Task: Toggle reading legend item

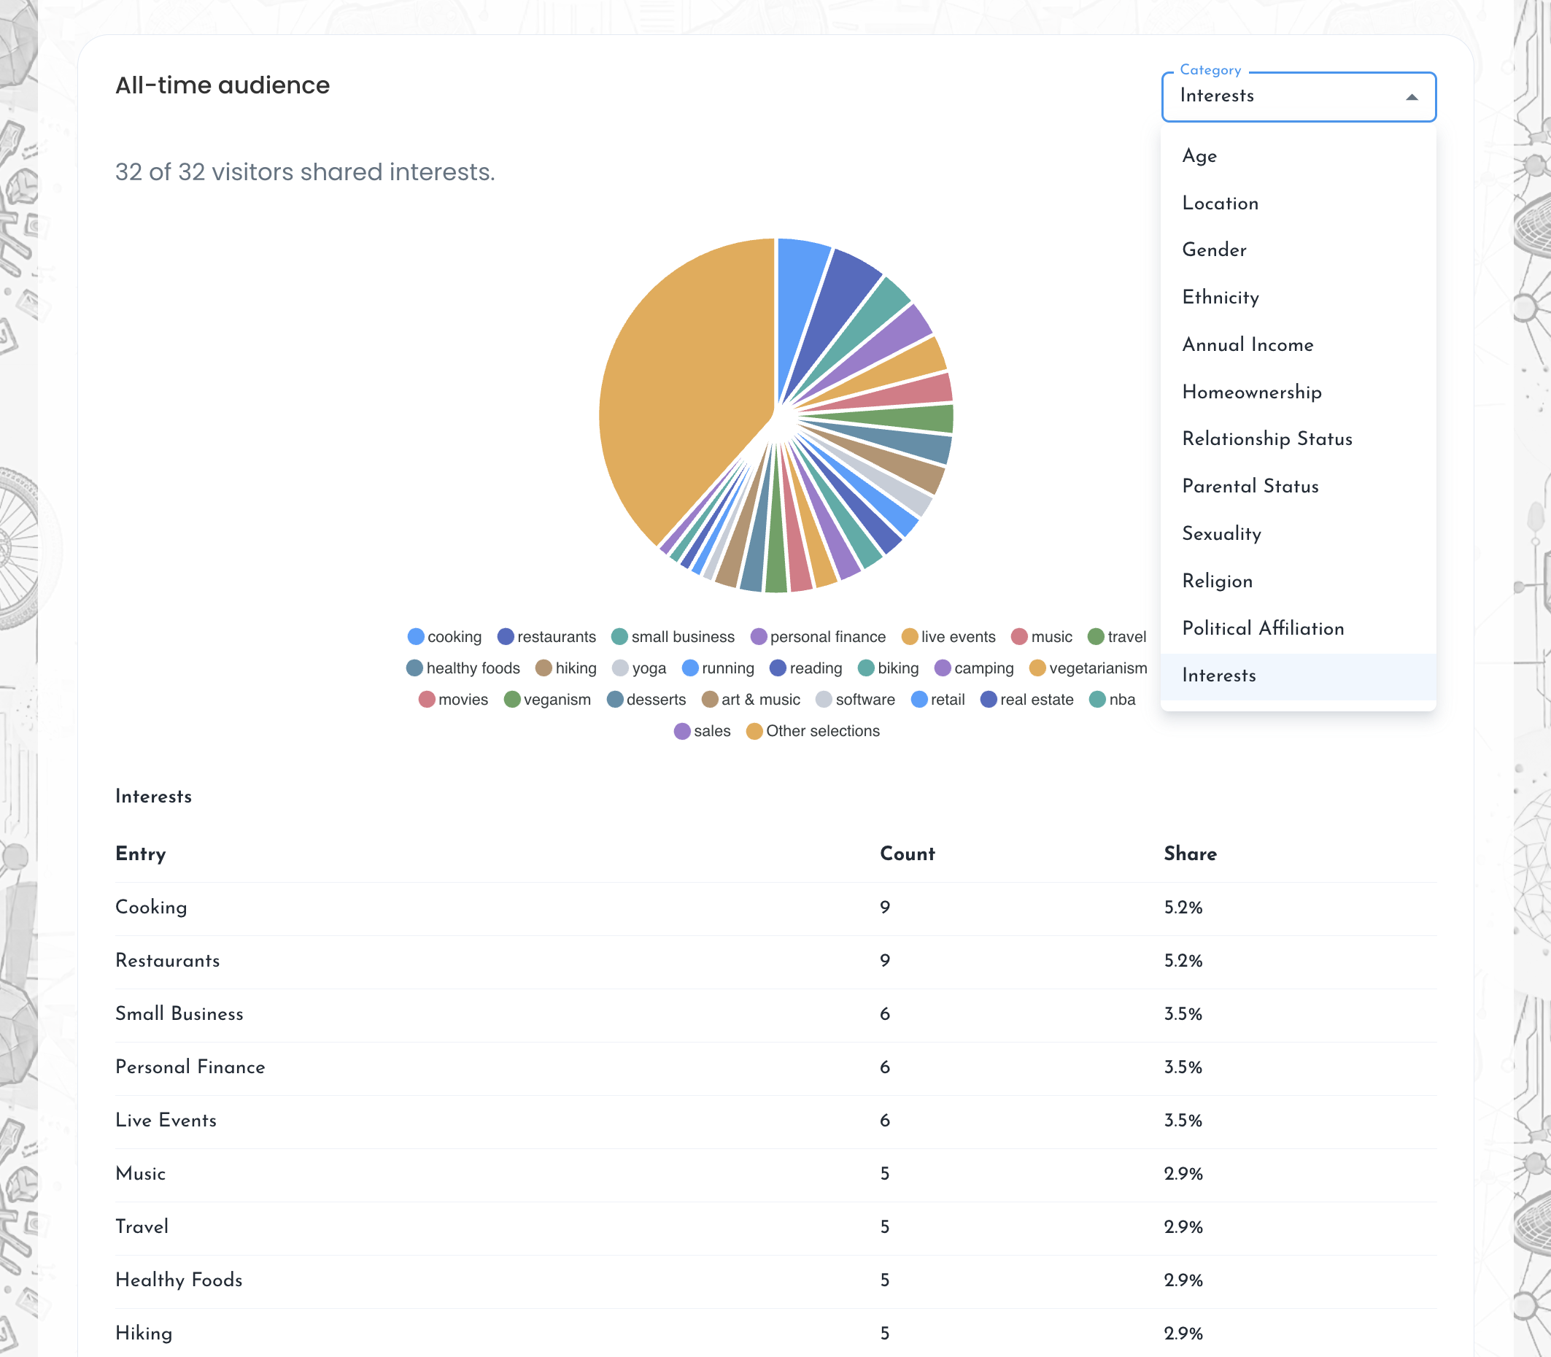Action: click(x=807, y=668)
